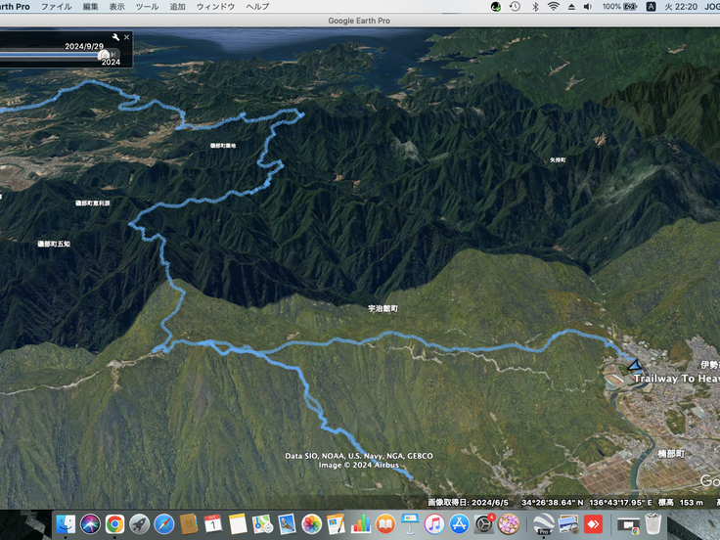720x540 pixels.
Task: Open Finder from the Dock
Action: [x=67, y=524]
